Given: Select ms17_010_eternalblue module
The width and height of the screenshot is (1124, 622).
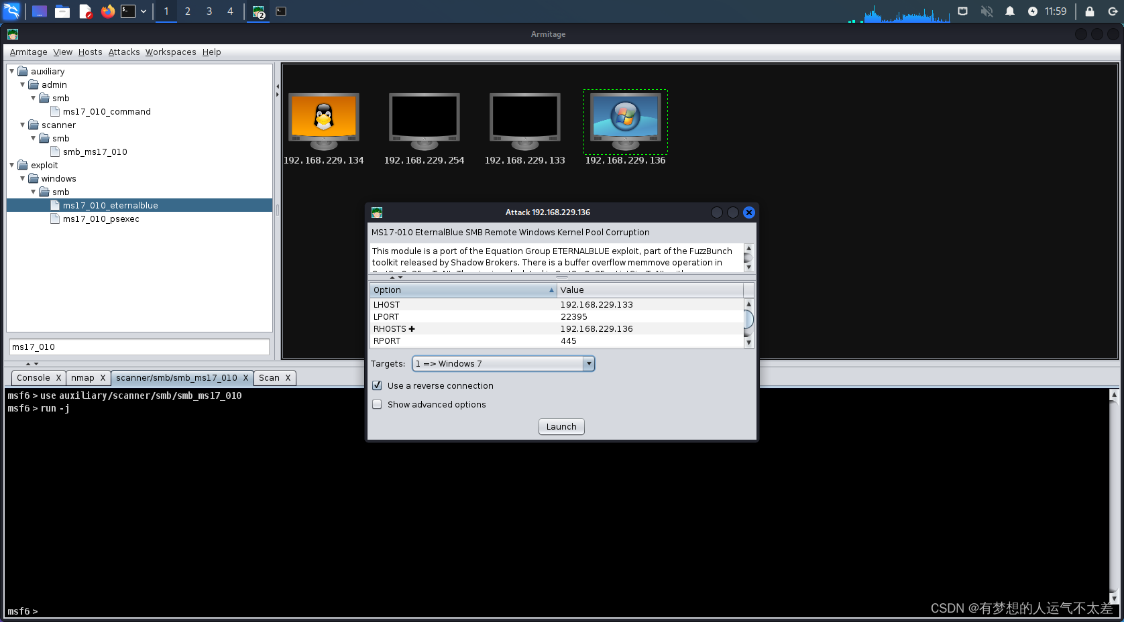Looking at the screenshot, I should click(x=111, y=205).
